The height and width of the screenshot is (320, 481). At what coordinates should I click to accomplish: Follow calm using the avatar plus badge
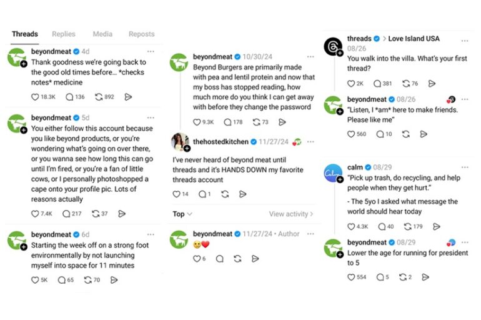[x=340, y=180]
